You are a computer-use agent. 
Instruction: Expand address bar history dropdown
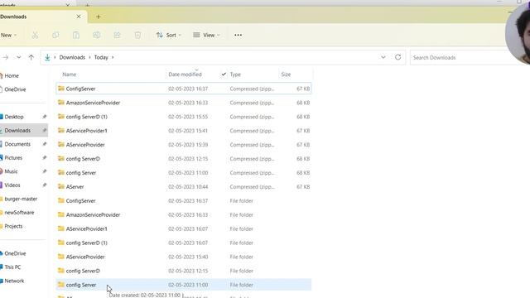click(x=383, y=57)
